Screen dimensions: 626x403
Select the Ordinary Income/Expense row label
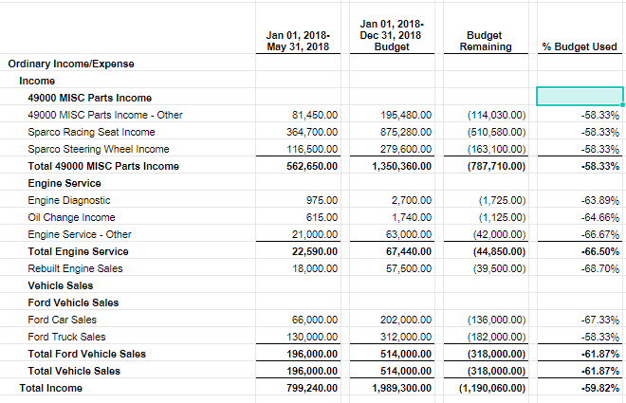click(x=71, y=64)
